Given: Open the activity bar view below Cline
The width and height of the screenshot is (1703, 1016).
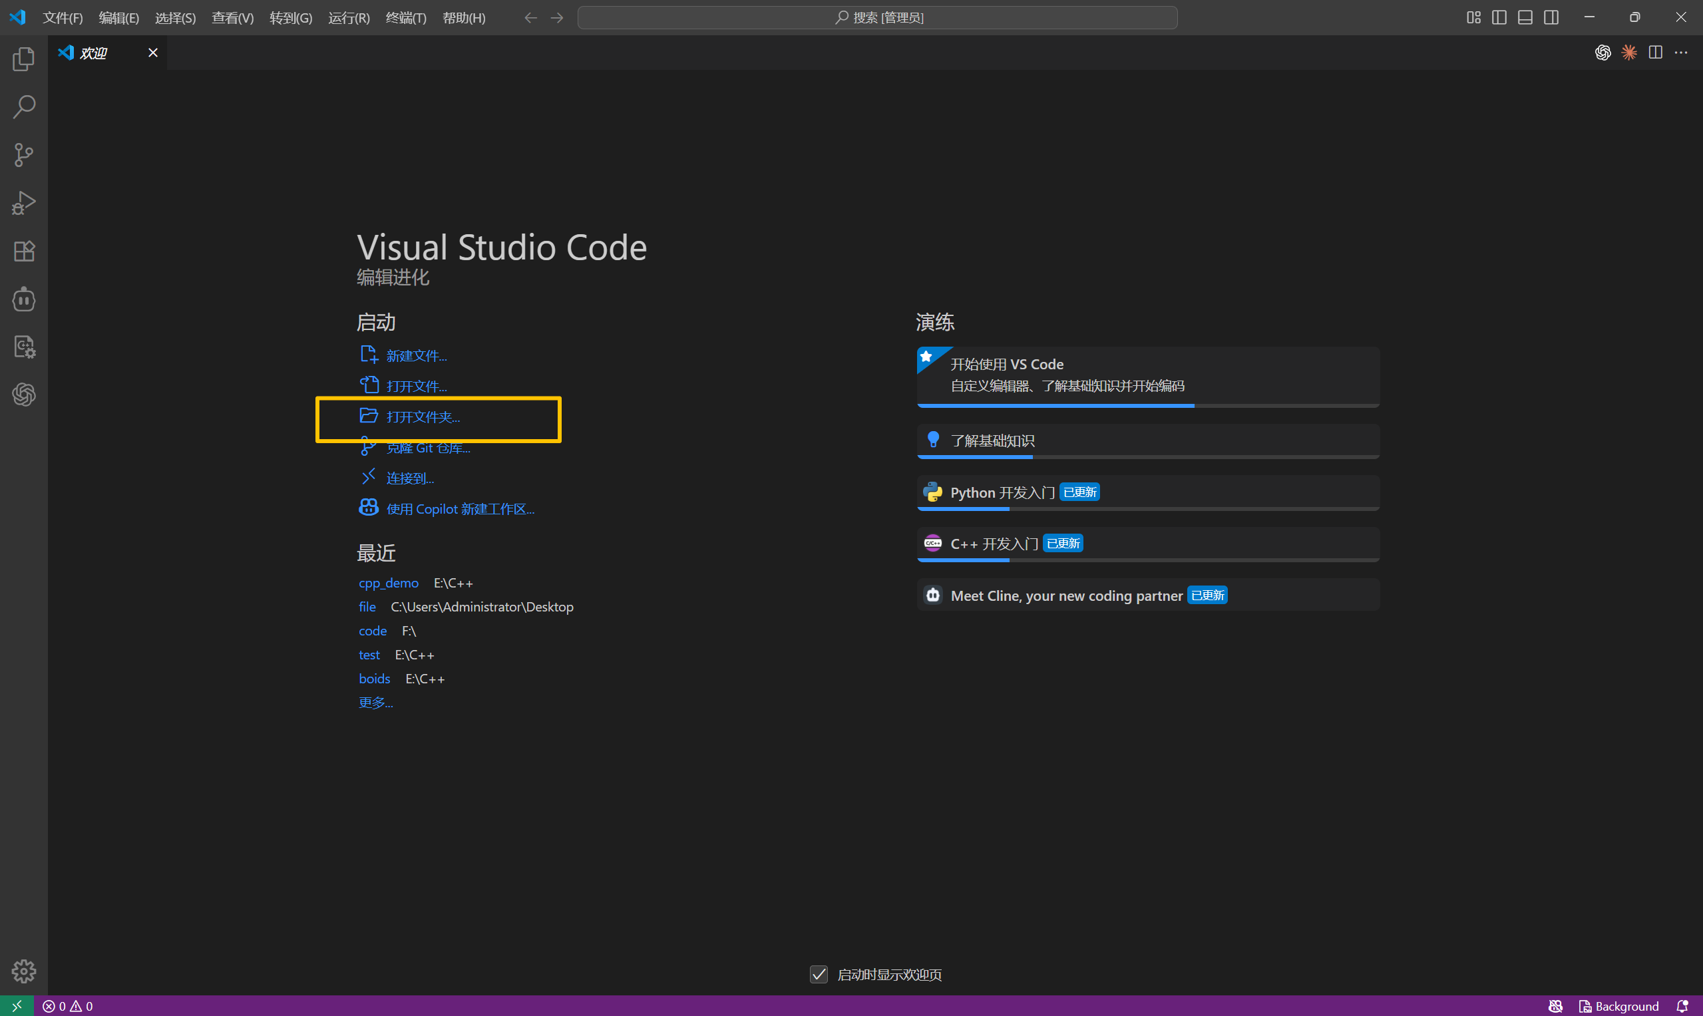Looking at the screenshot, I should pos(24,347).
